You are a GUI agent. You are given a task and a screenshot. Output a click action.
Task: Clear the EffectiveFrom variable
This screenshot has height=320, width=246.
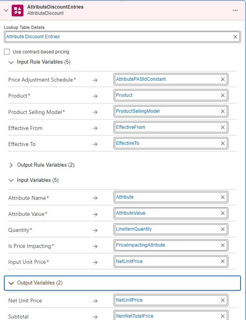point(223,127)
